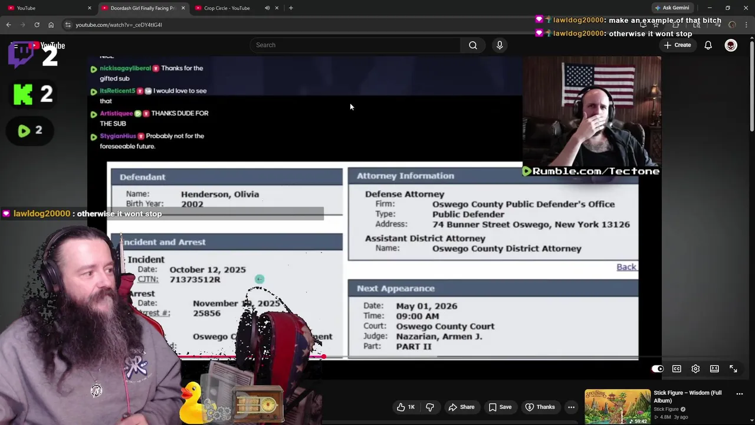Click the browser home icon
This screenshot has width=755, height=425.
(51, 25)
